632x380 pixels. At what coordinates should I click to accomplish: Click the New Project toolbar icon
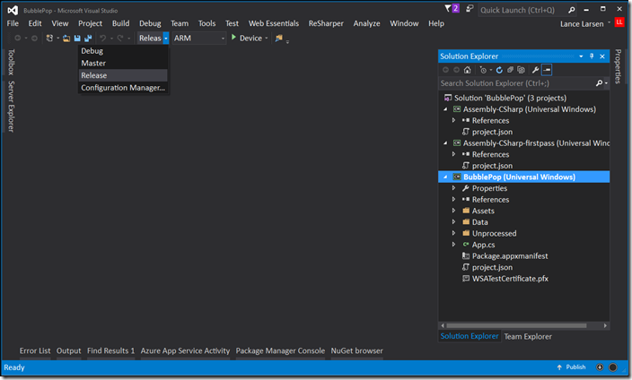tap(49, 39)
